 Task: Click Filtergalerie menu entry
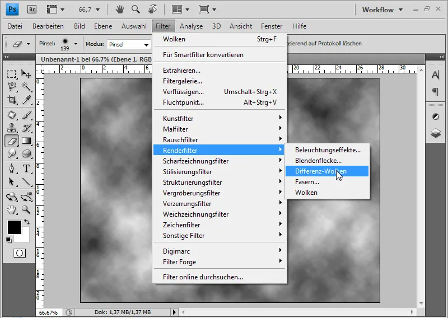click(220, 81)
